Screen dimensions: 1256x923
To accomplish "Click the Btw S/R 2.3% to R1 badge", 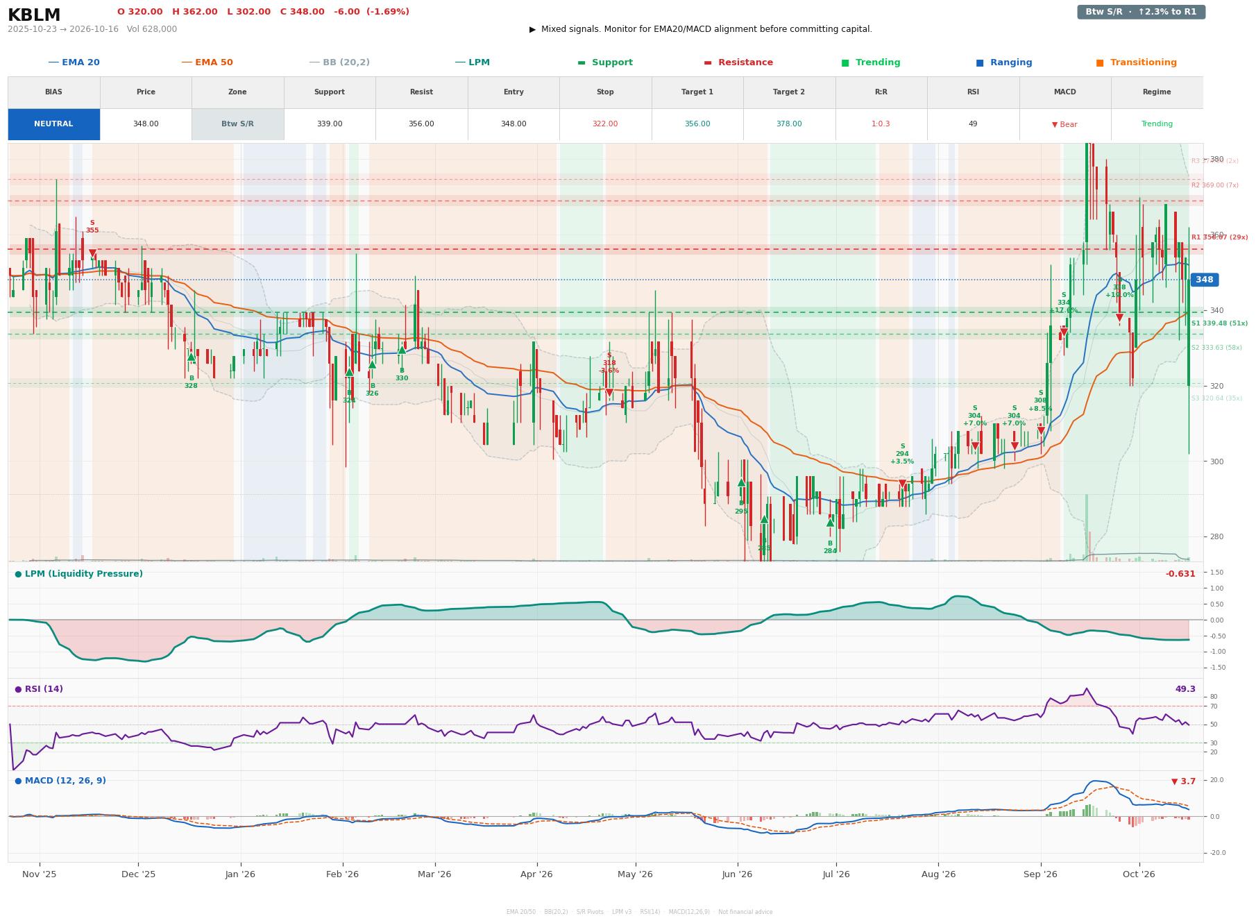I will coord(1142,12).
